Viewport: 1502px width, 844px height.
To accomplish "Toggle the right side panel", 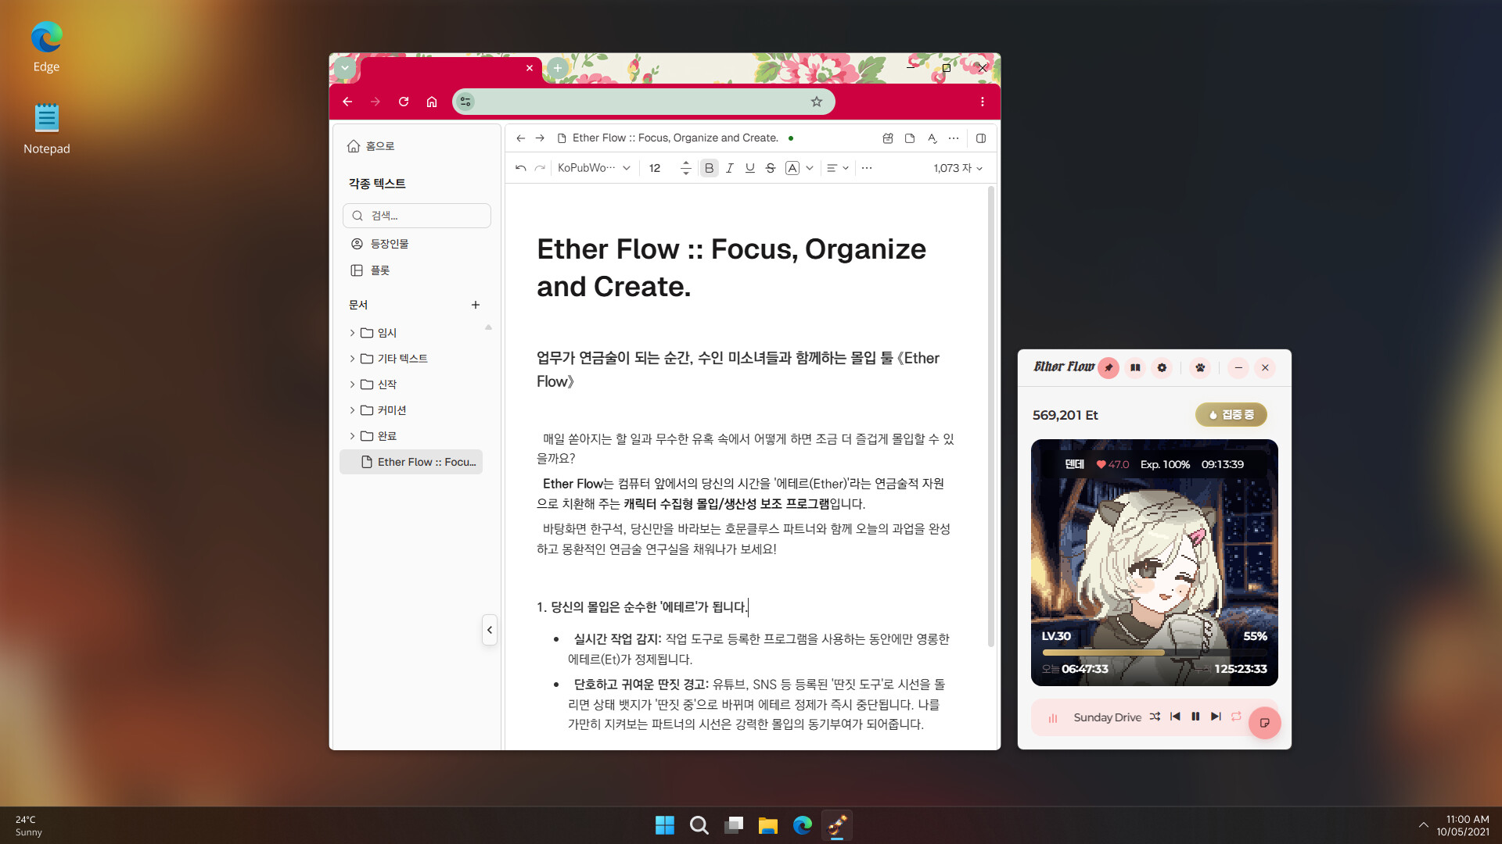I will pyautogui.click(x=981, y=138).
